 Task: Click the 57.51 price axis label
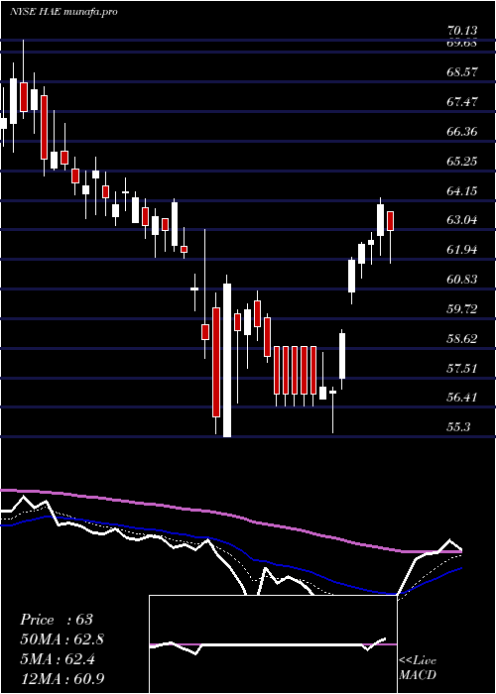[462, 368]
